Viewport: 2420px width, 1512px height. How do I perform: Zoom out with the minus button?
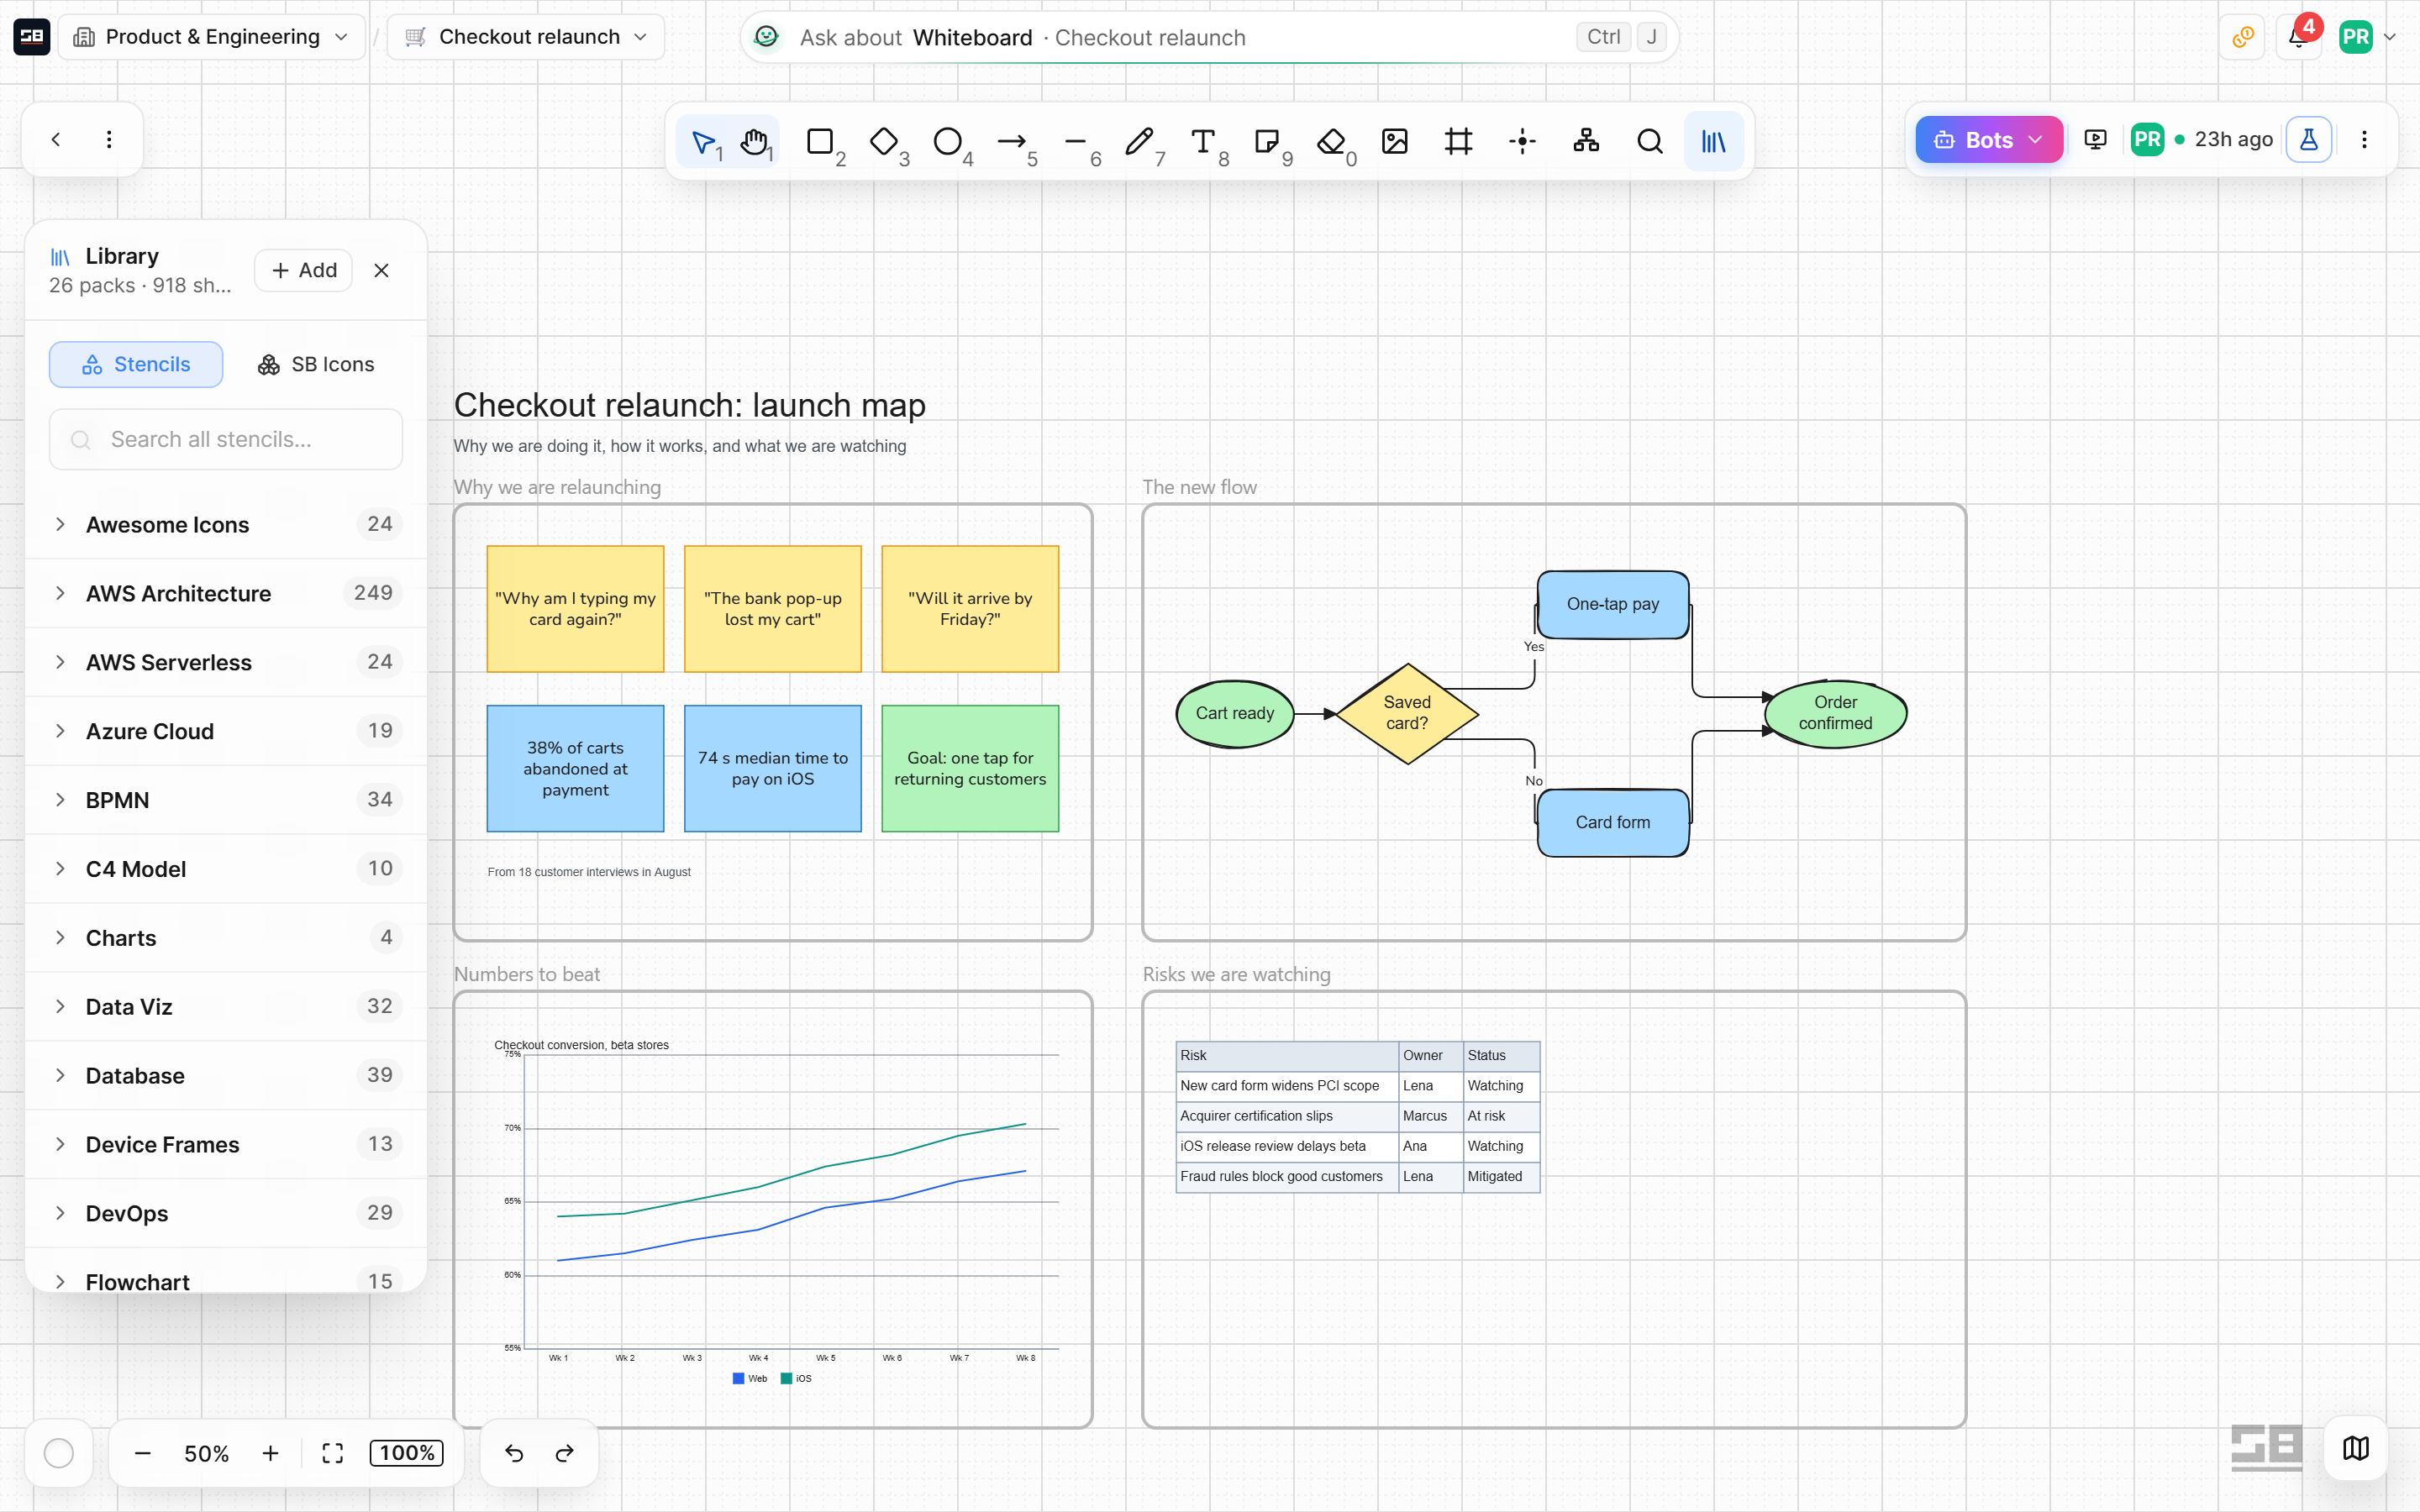(x=143, y=1453)
